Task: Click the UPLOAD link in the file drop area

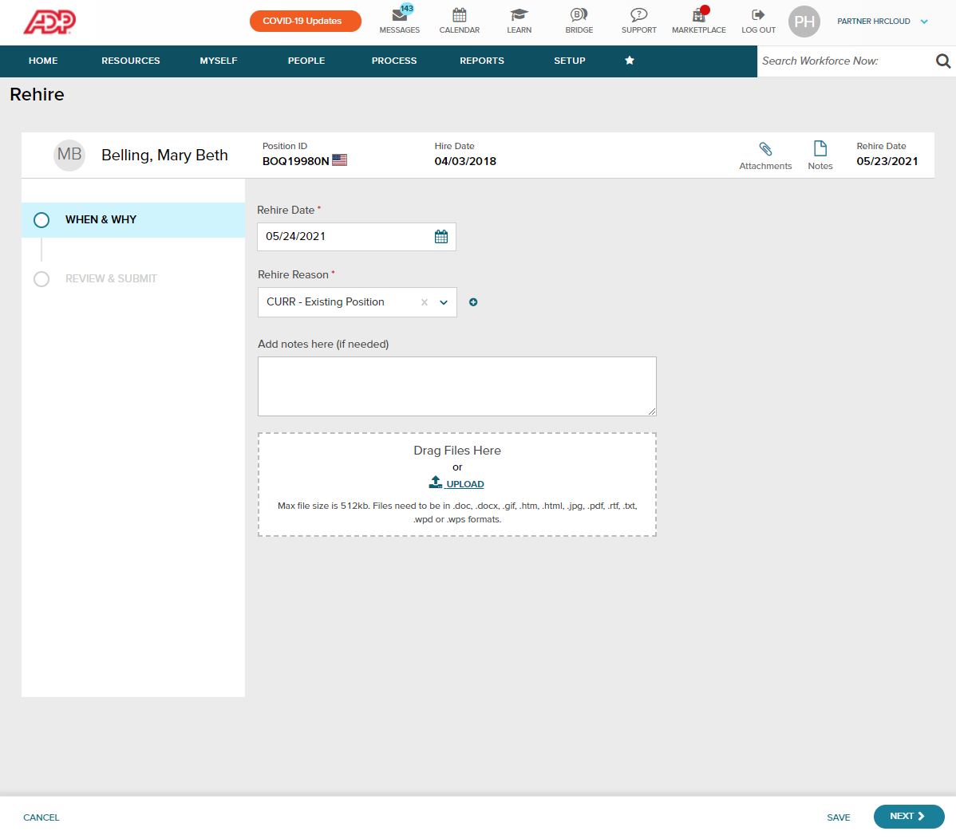Action: click(x=456, y=483)
